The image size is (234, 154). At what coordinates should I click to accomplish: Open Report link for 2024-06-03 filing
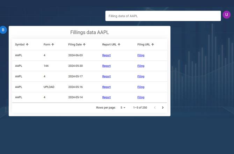click(107, 55)
